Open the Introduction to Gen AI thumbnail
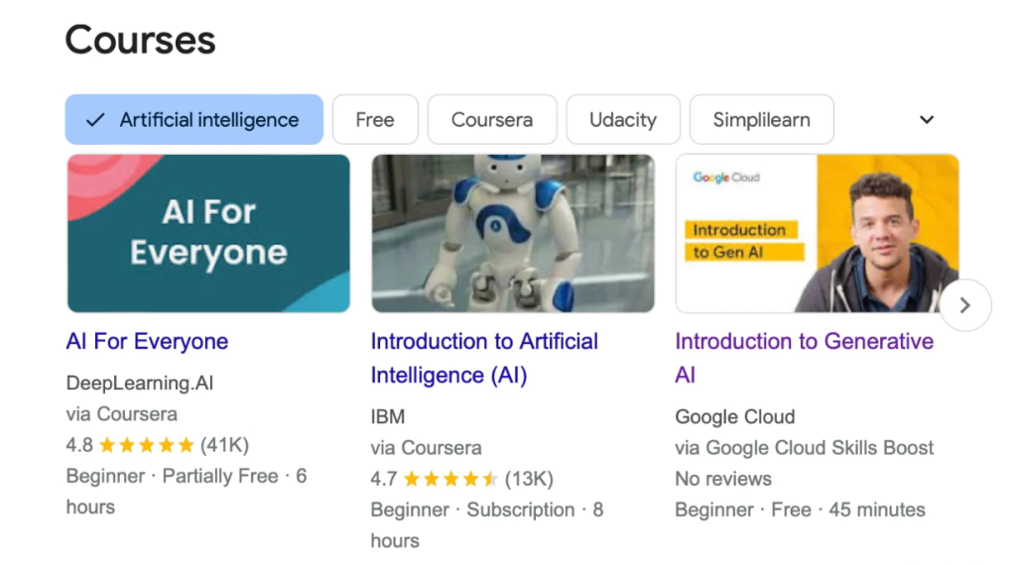Screen dimensions: 1016x565 [818, 234]
